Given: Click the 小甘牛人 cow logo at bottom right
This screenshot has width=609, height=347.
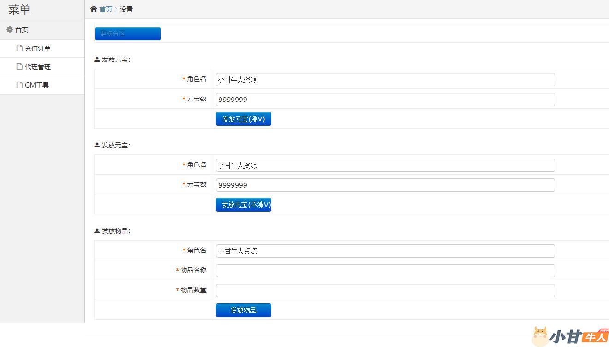Looking at the screenshot, I should (x=540, y=336).
